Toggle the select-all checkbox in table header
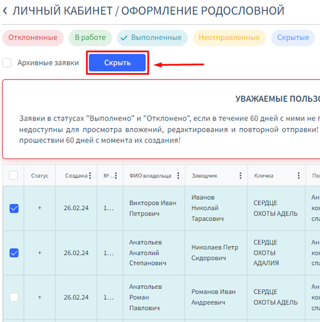 point(13,176)
